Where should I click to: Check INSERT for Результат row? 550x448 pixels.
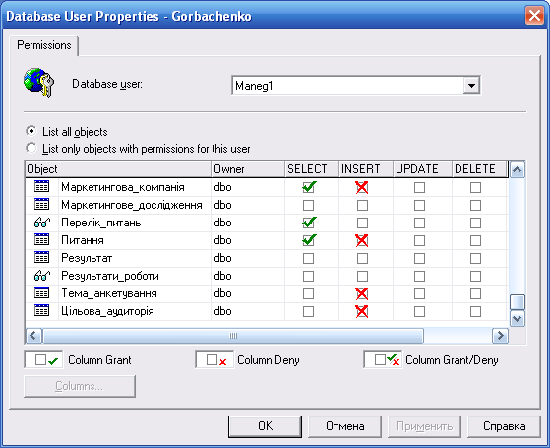(362, 258)
